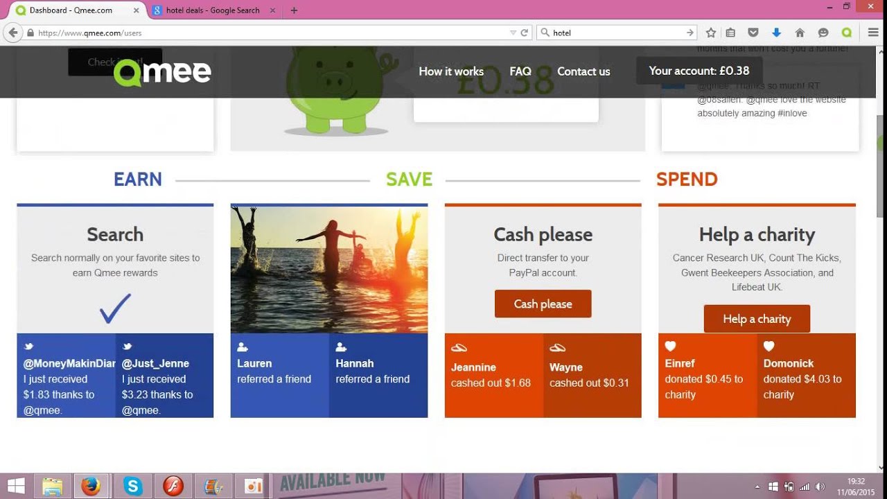The image size is (887, 499).
Task: Click the blue checkmark in Search card
Action: (115, 308)
